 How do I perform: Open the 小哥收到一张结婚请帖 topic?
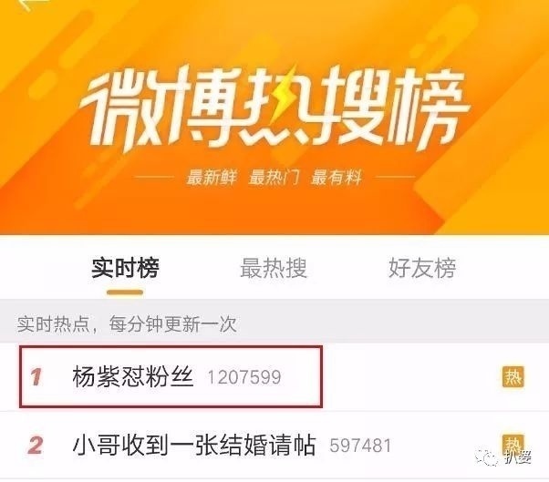tap(194, 445)
